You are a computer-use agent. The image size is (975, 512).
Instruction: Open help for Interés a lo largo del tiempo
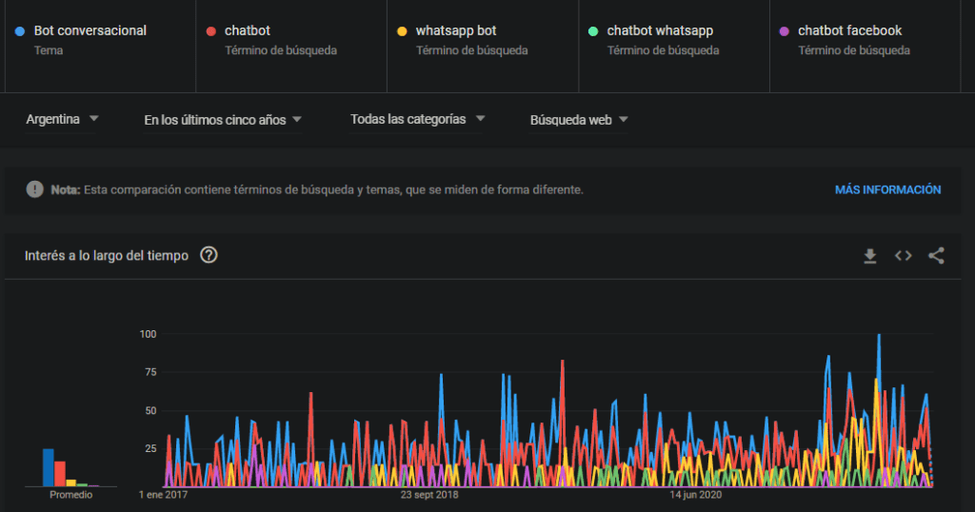pyautogui.click(x=209, y=255)
